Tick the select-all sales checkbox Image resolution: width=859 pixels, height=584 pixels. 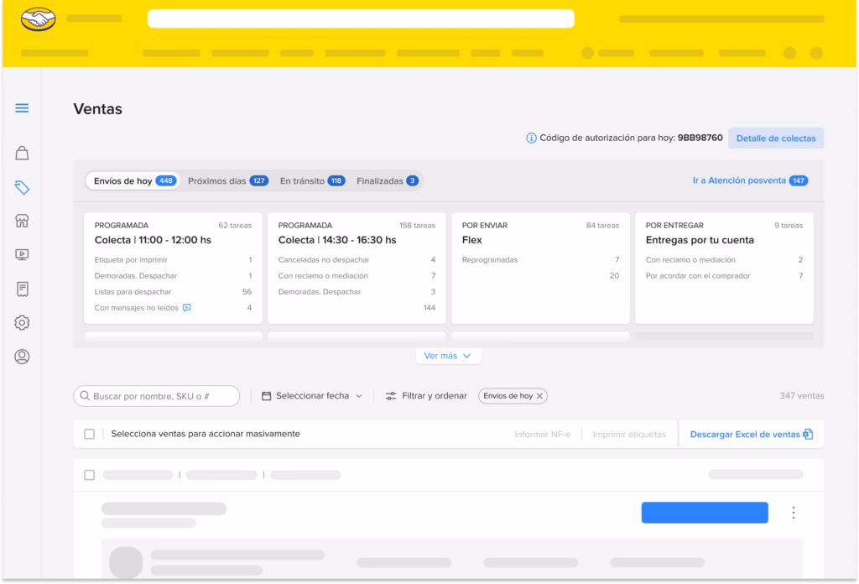click(x=89, y=434)
